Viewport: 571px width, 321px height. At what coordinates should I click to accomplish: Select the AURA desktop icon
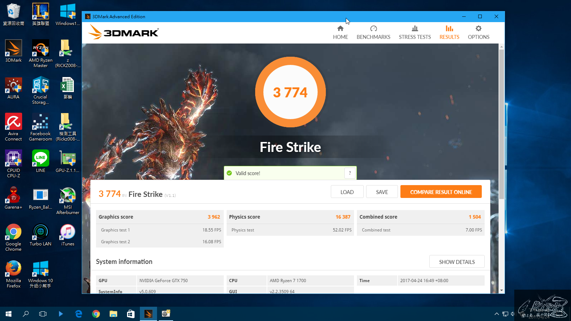tap(14, 88)
